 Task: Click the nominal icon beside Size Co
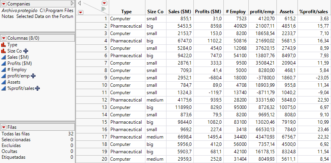4,51
